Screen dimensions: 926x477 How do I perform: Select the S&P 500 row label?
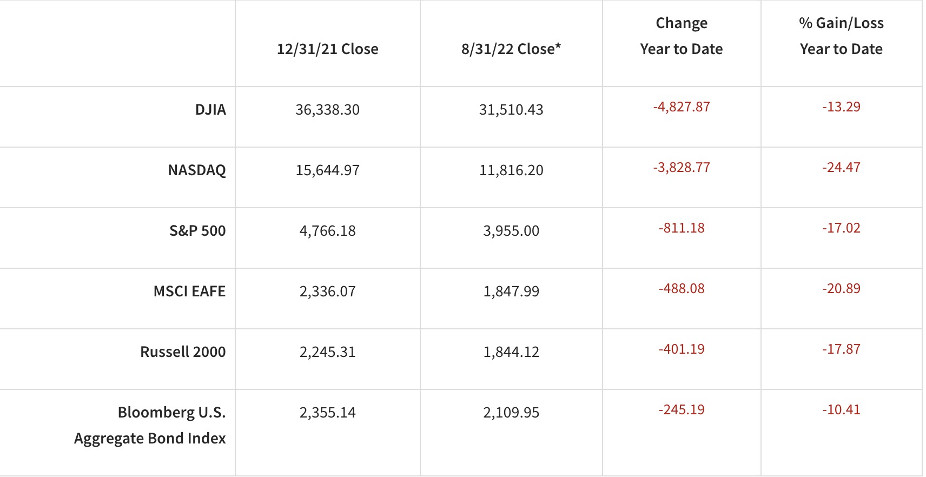pos(197,231)
